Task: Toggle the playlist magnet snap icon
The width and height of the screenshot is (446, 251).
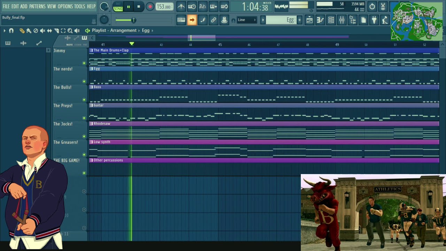Action: point(11,31)
